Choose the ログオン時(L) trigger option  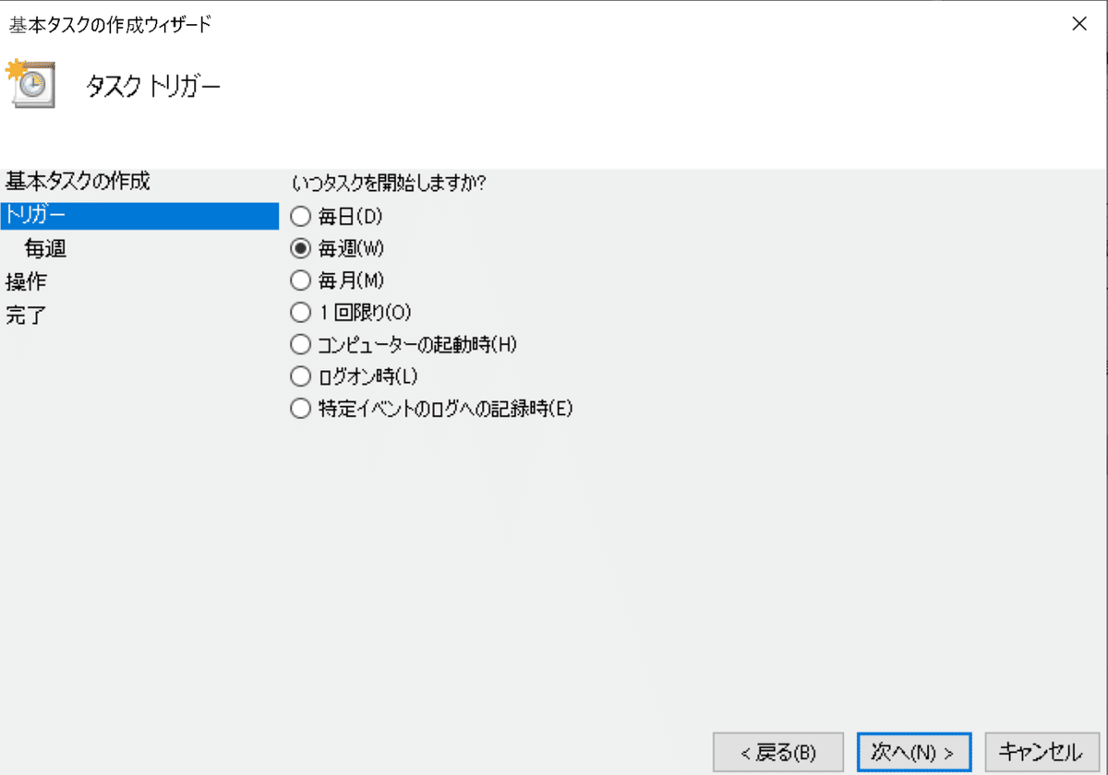pos(355,376)
